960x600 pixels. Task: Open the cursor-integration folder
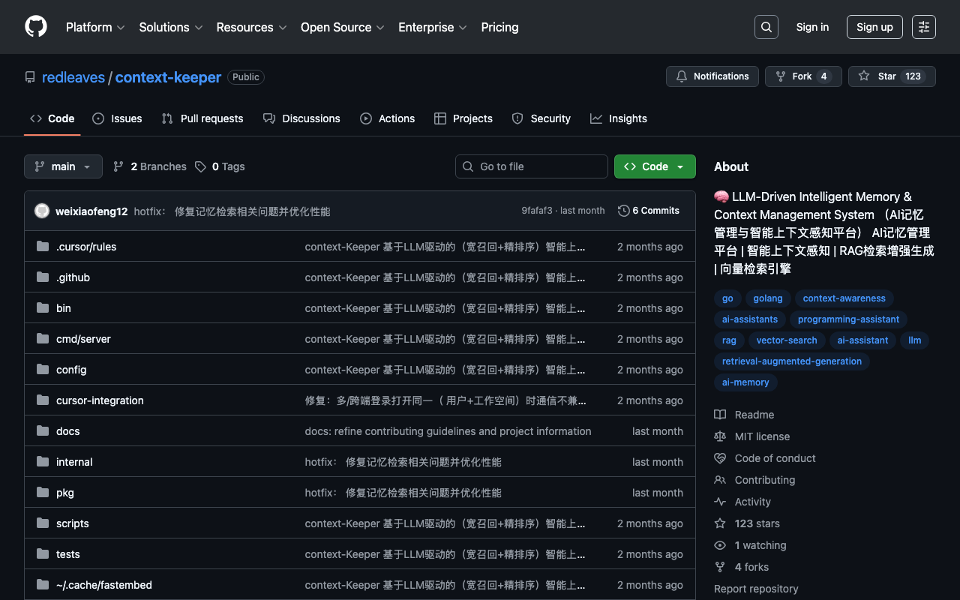click(x=100, y=400)
